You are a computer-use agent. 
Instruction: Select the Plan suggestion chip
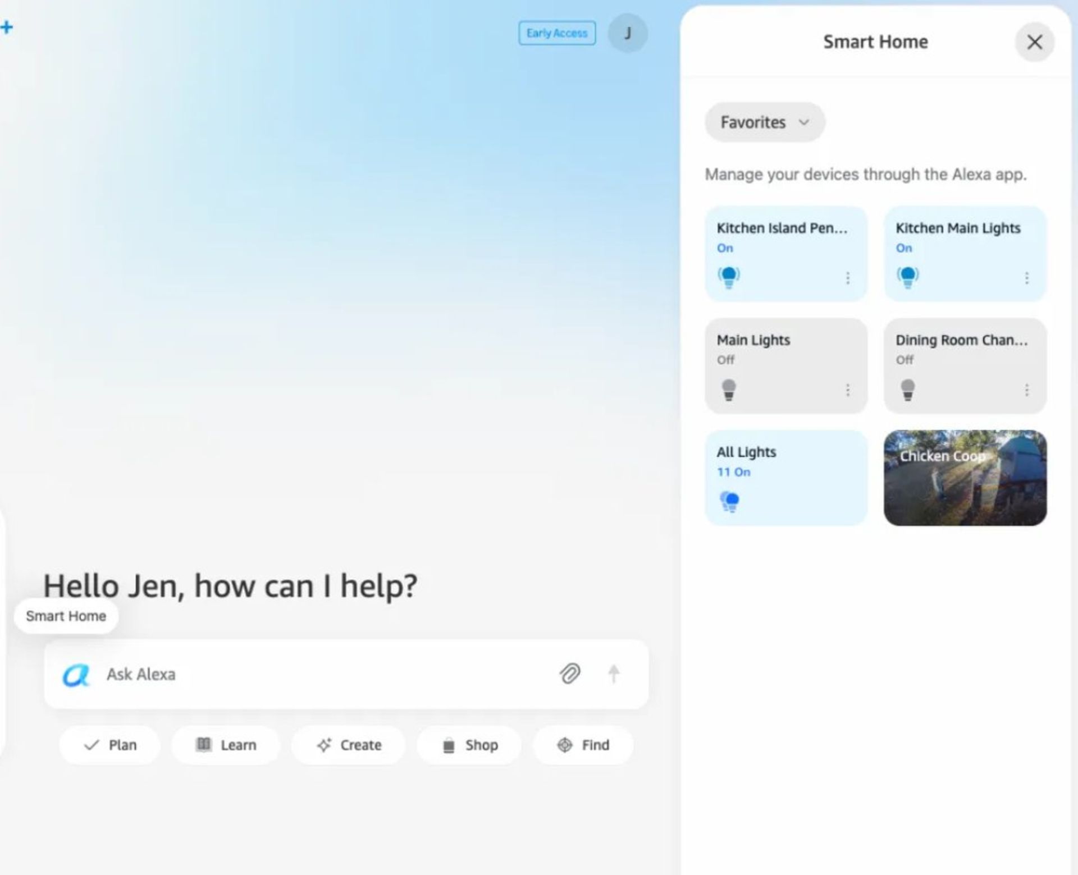click(x=110, y=745)
